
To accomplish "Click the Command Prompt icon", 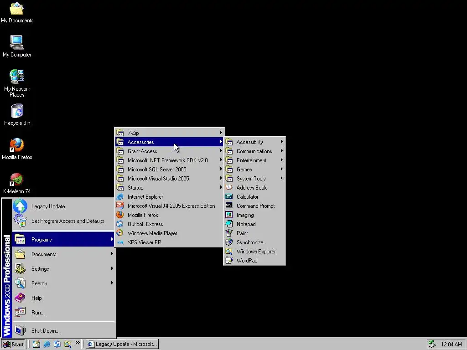I will [229, 206].
